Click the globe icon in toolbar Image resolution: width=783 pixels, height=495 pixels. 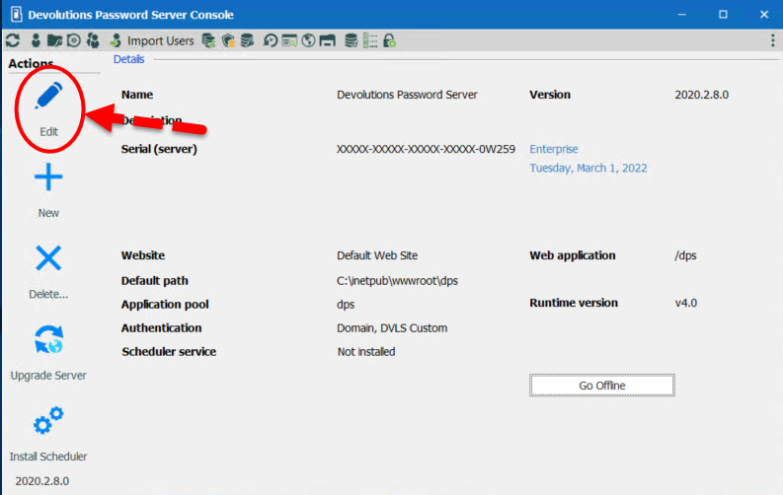(308, 40)
